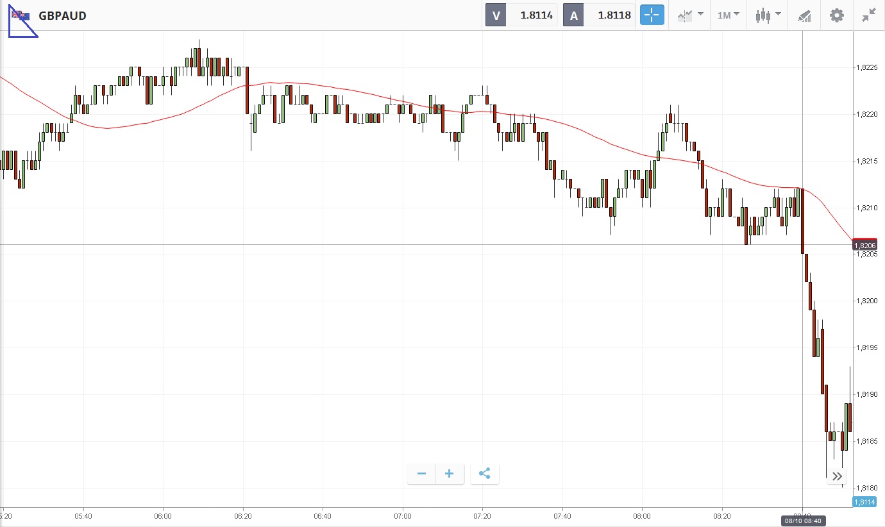Click the 1,8206 moving average price tag
Image resolution: width=885 pixels, height=527 pixels.
[866, 245]
